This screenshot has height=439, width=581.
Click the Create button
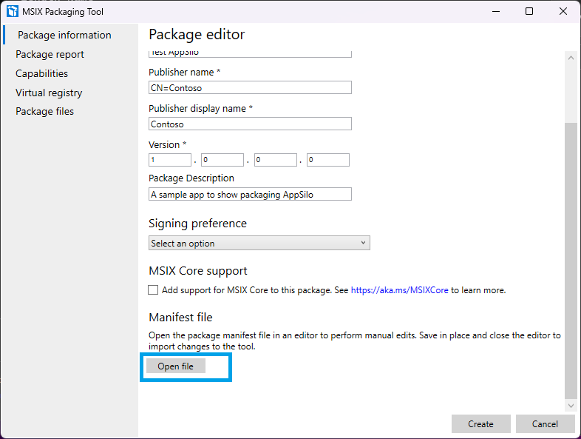[480, 423]
